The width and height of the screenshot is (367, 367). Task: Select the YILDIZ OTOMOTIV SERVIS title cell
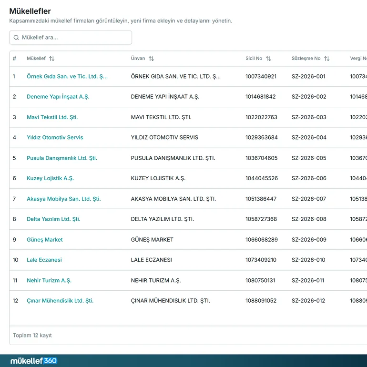(164, 137)
